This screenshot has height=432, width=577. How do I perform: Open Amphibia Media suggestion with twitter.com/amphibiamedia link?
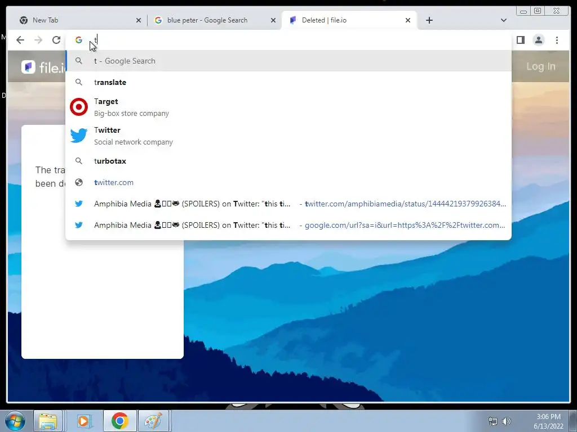coord(288,204)
